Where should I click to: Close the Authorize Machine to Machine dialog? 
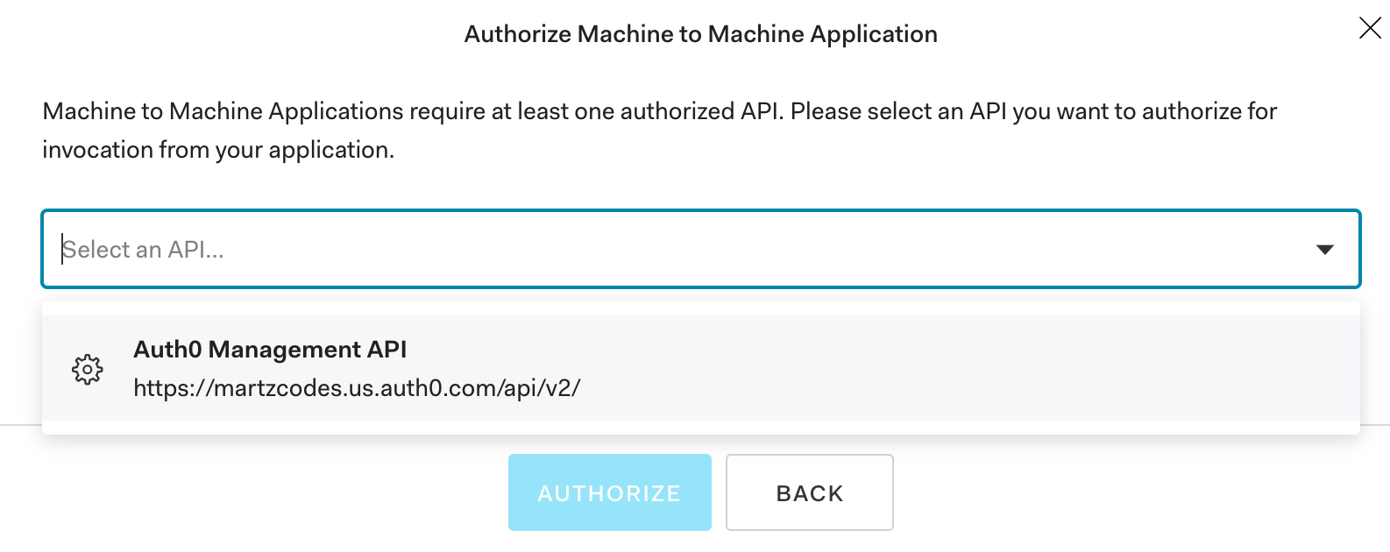[1369, 28]
